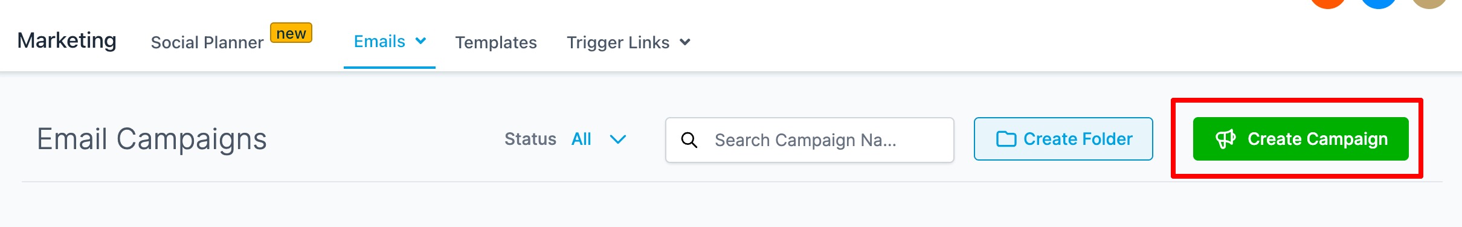The image size is (1462, 227).
Task: Click the yellow "new" badge
Action: 291,33
